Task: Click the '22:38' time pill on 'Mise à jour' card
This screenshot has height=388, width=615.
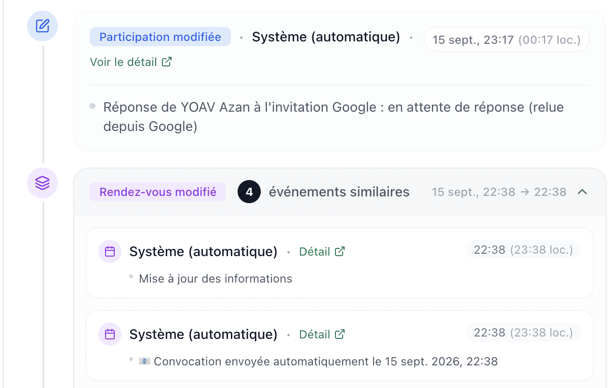Action: point(523,250)
